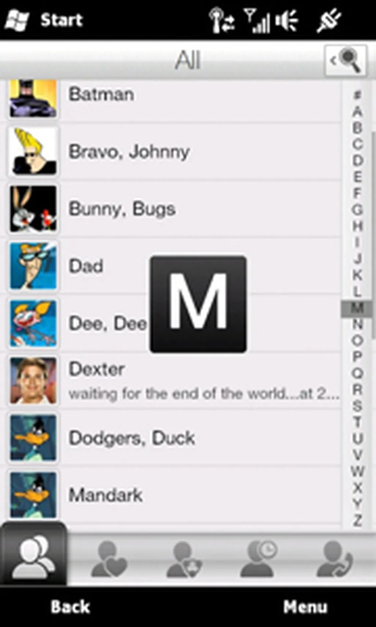
Task: Open the Favorites tab with heart icon
Action: [x=108, y=559]
